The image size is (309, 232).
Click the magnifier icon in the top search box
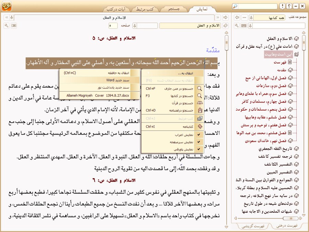pos(235,6)
